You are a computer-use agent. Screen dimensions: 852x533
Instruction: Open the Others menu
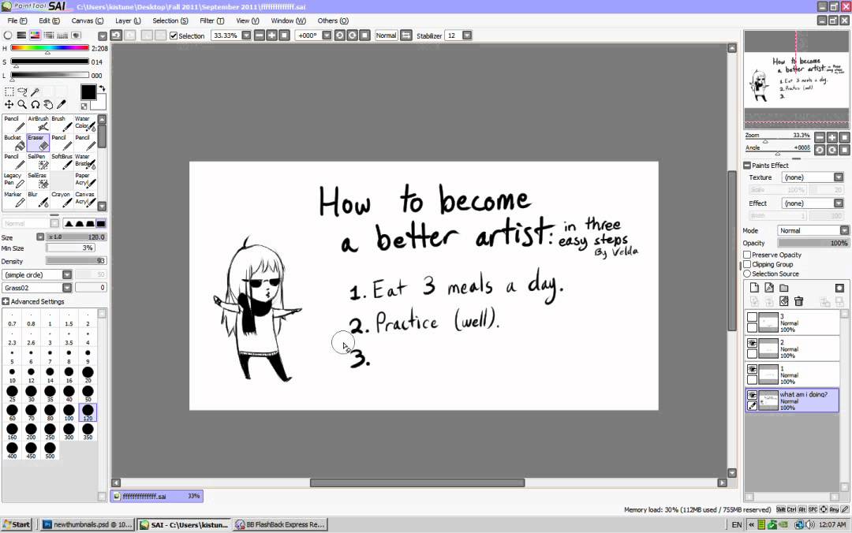333,20
